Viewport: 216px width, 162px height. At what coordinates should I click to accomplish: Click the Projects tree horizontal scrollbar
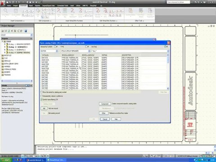[17, 81]
